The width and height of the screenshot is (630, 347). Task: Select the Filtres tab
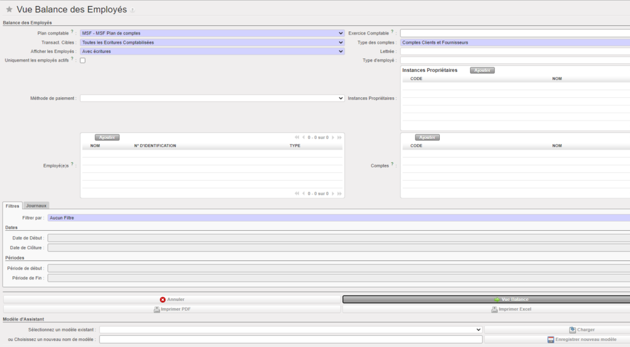click(12, 205)
